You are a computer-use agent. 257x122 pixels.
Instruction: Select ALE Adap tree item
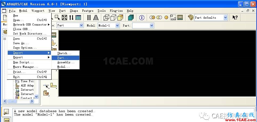[27, 85]
